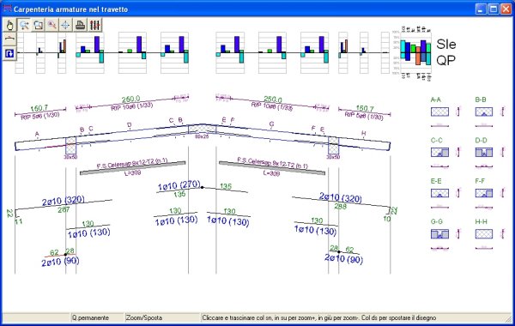
Task: Click the blue arrow icon in left toolbar
Action: (9, 53)
